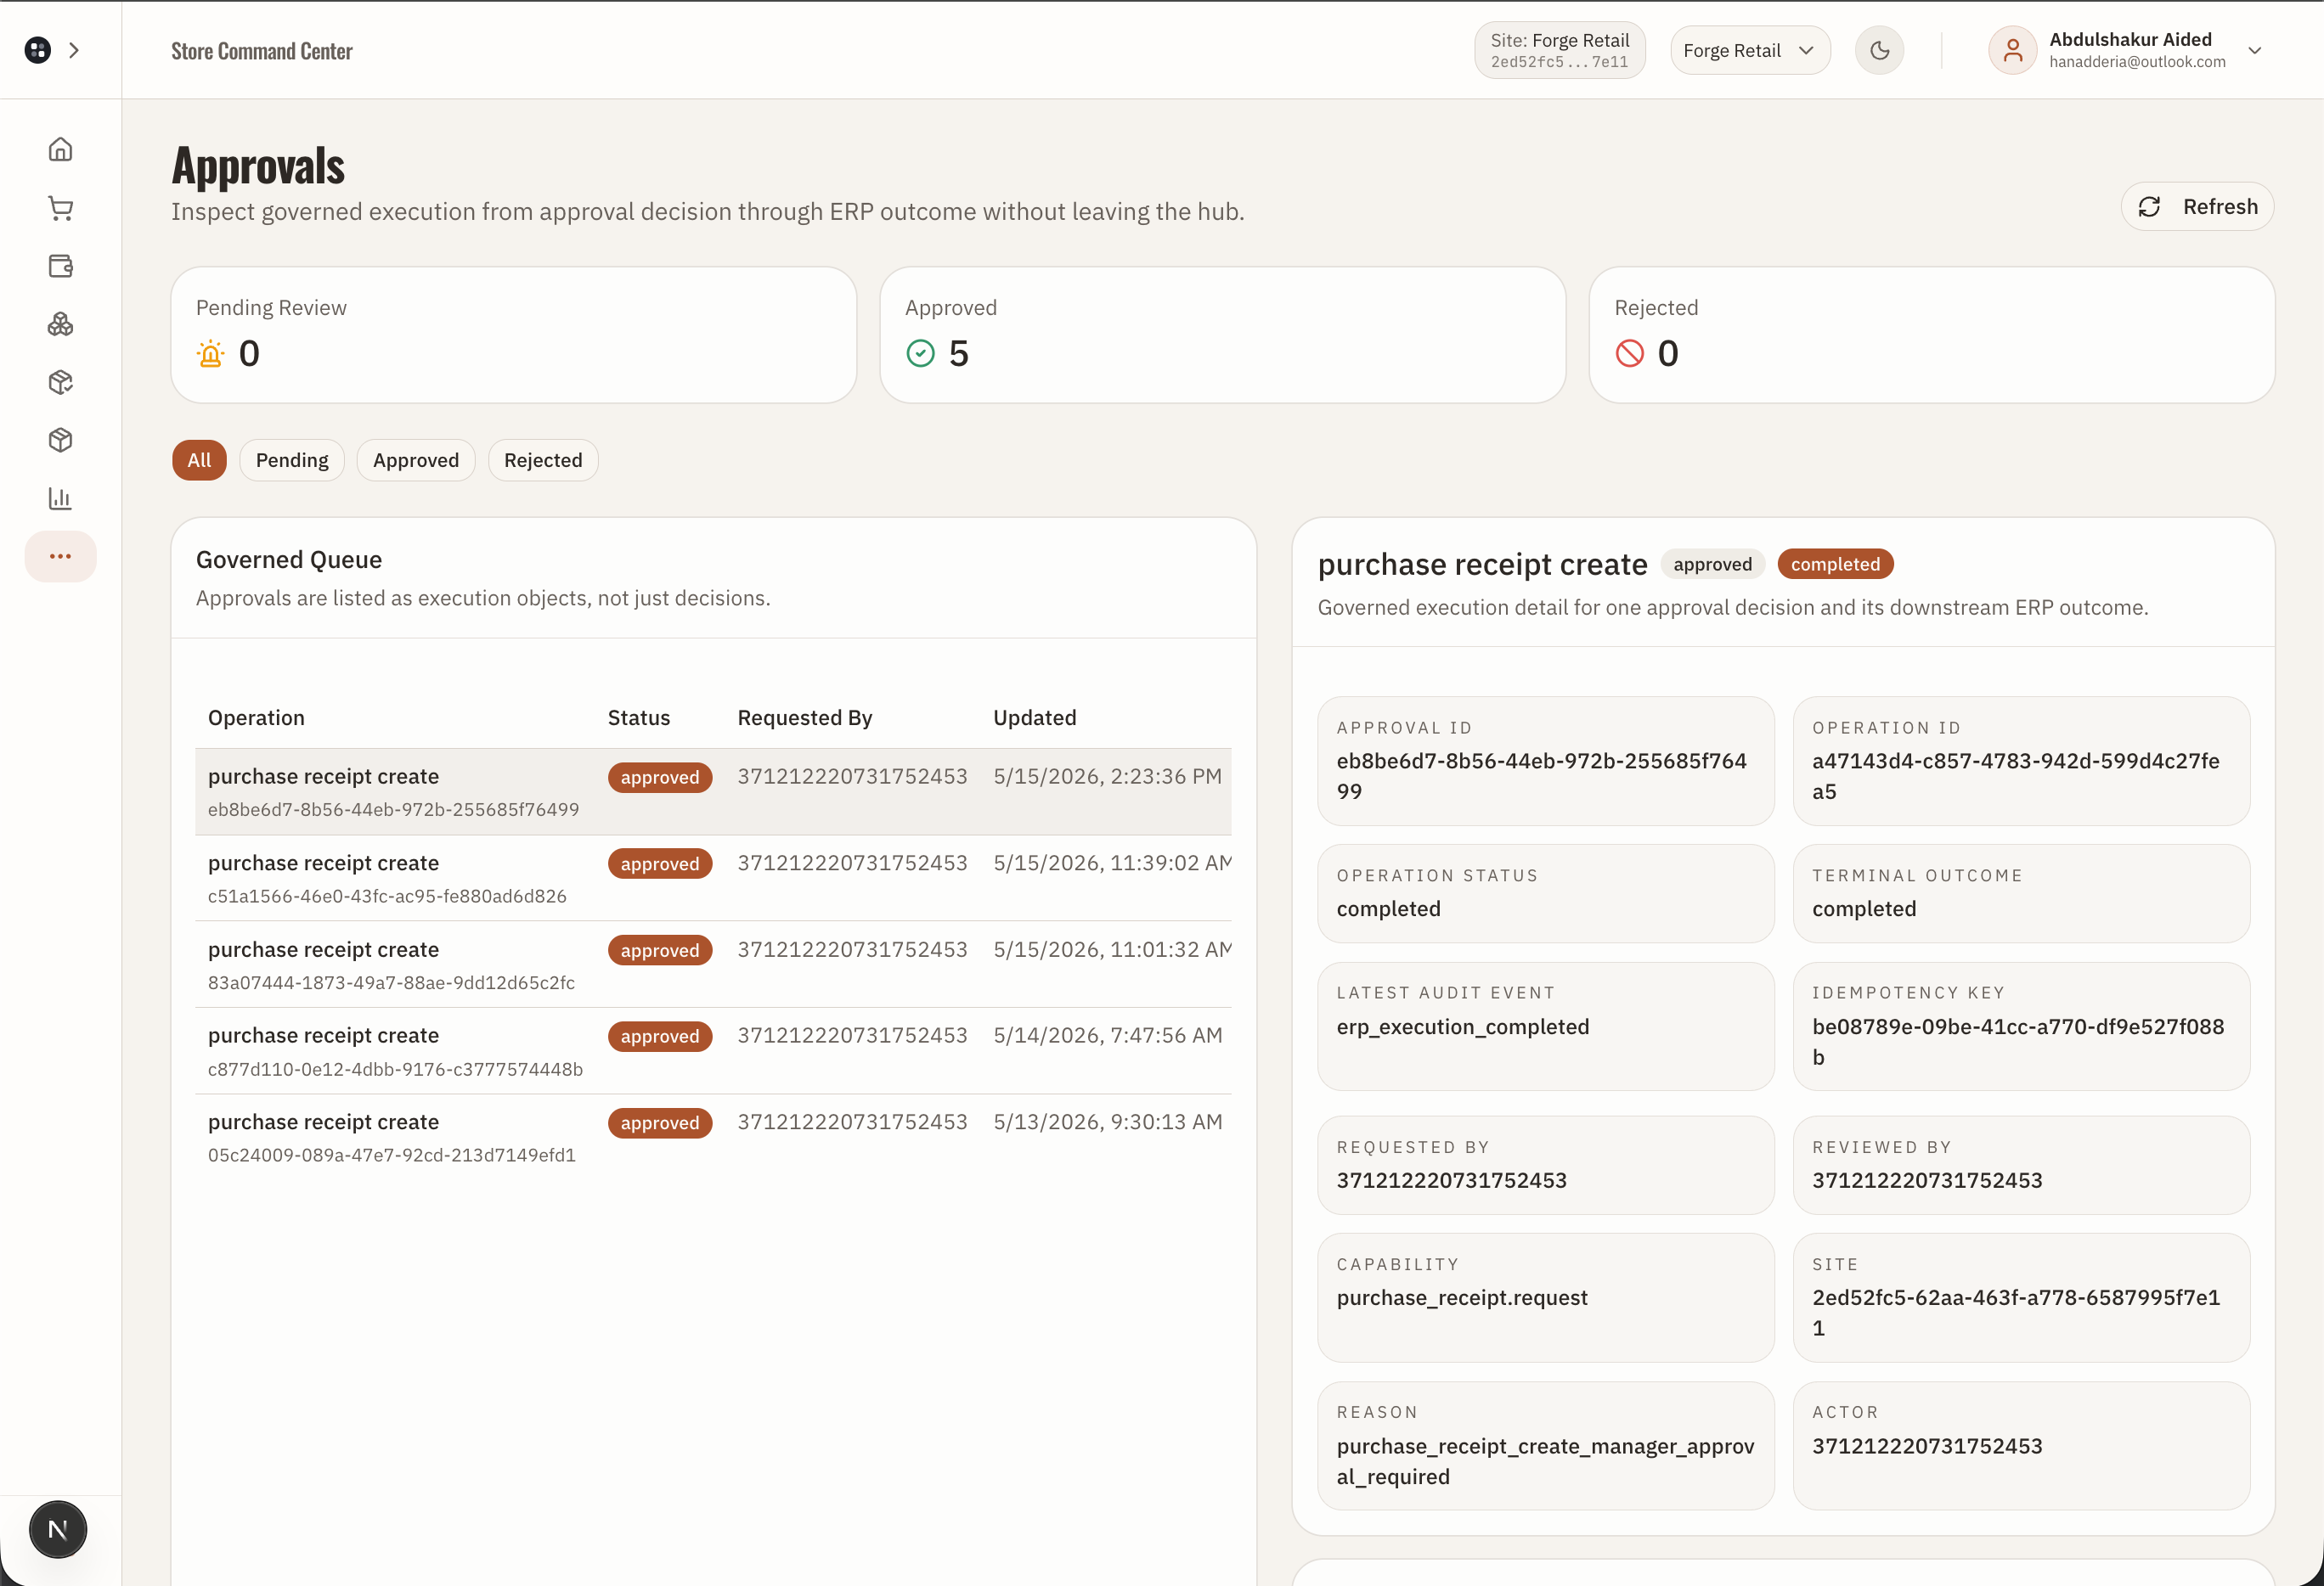Click the Pending Review alarm icon

click(210, 354)
